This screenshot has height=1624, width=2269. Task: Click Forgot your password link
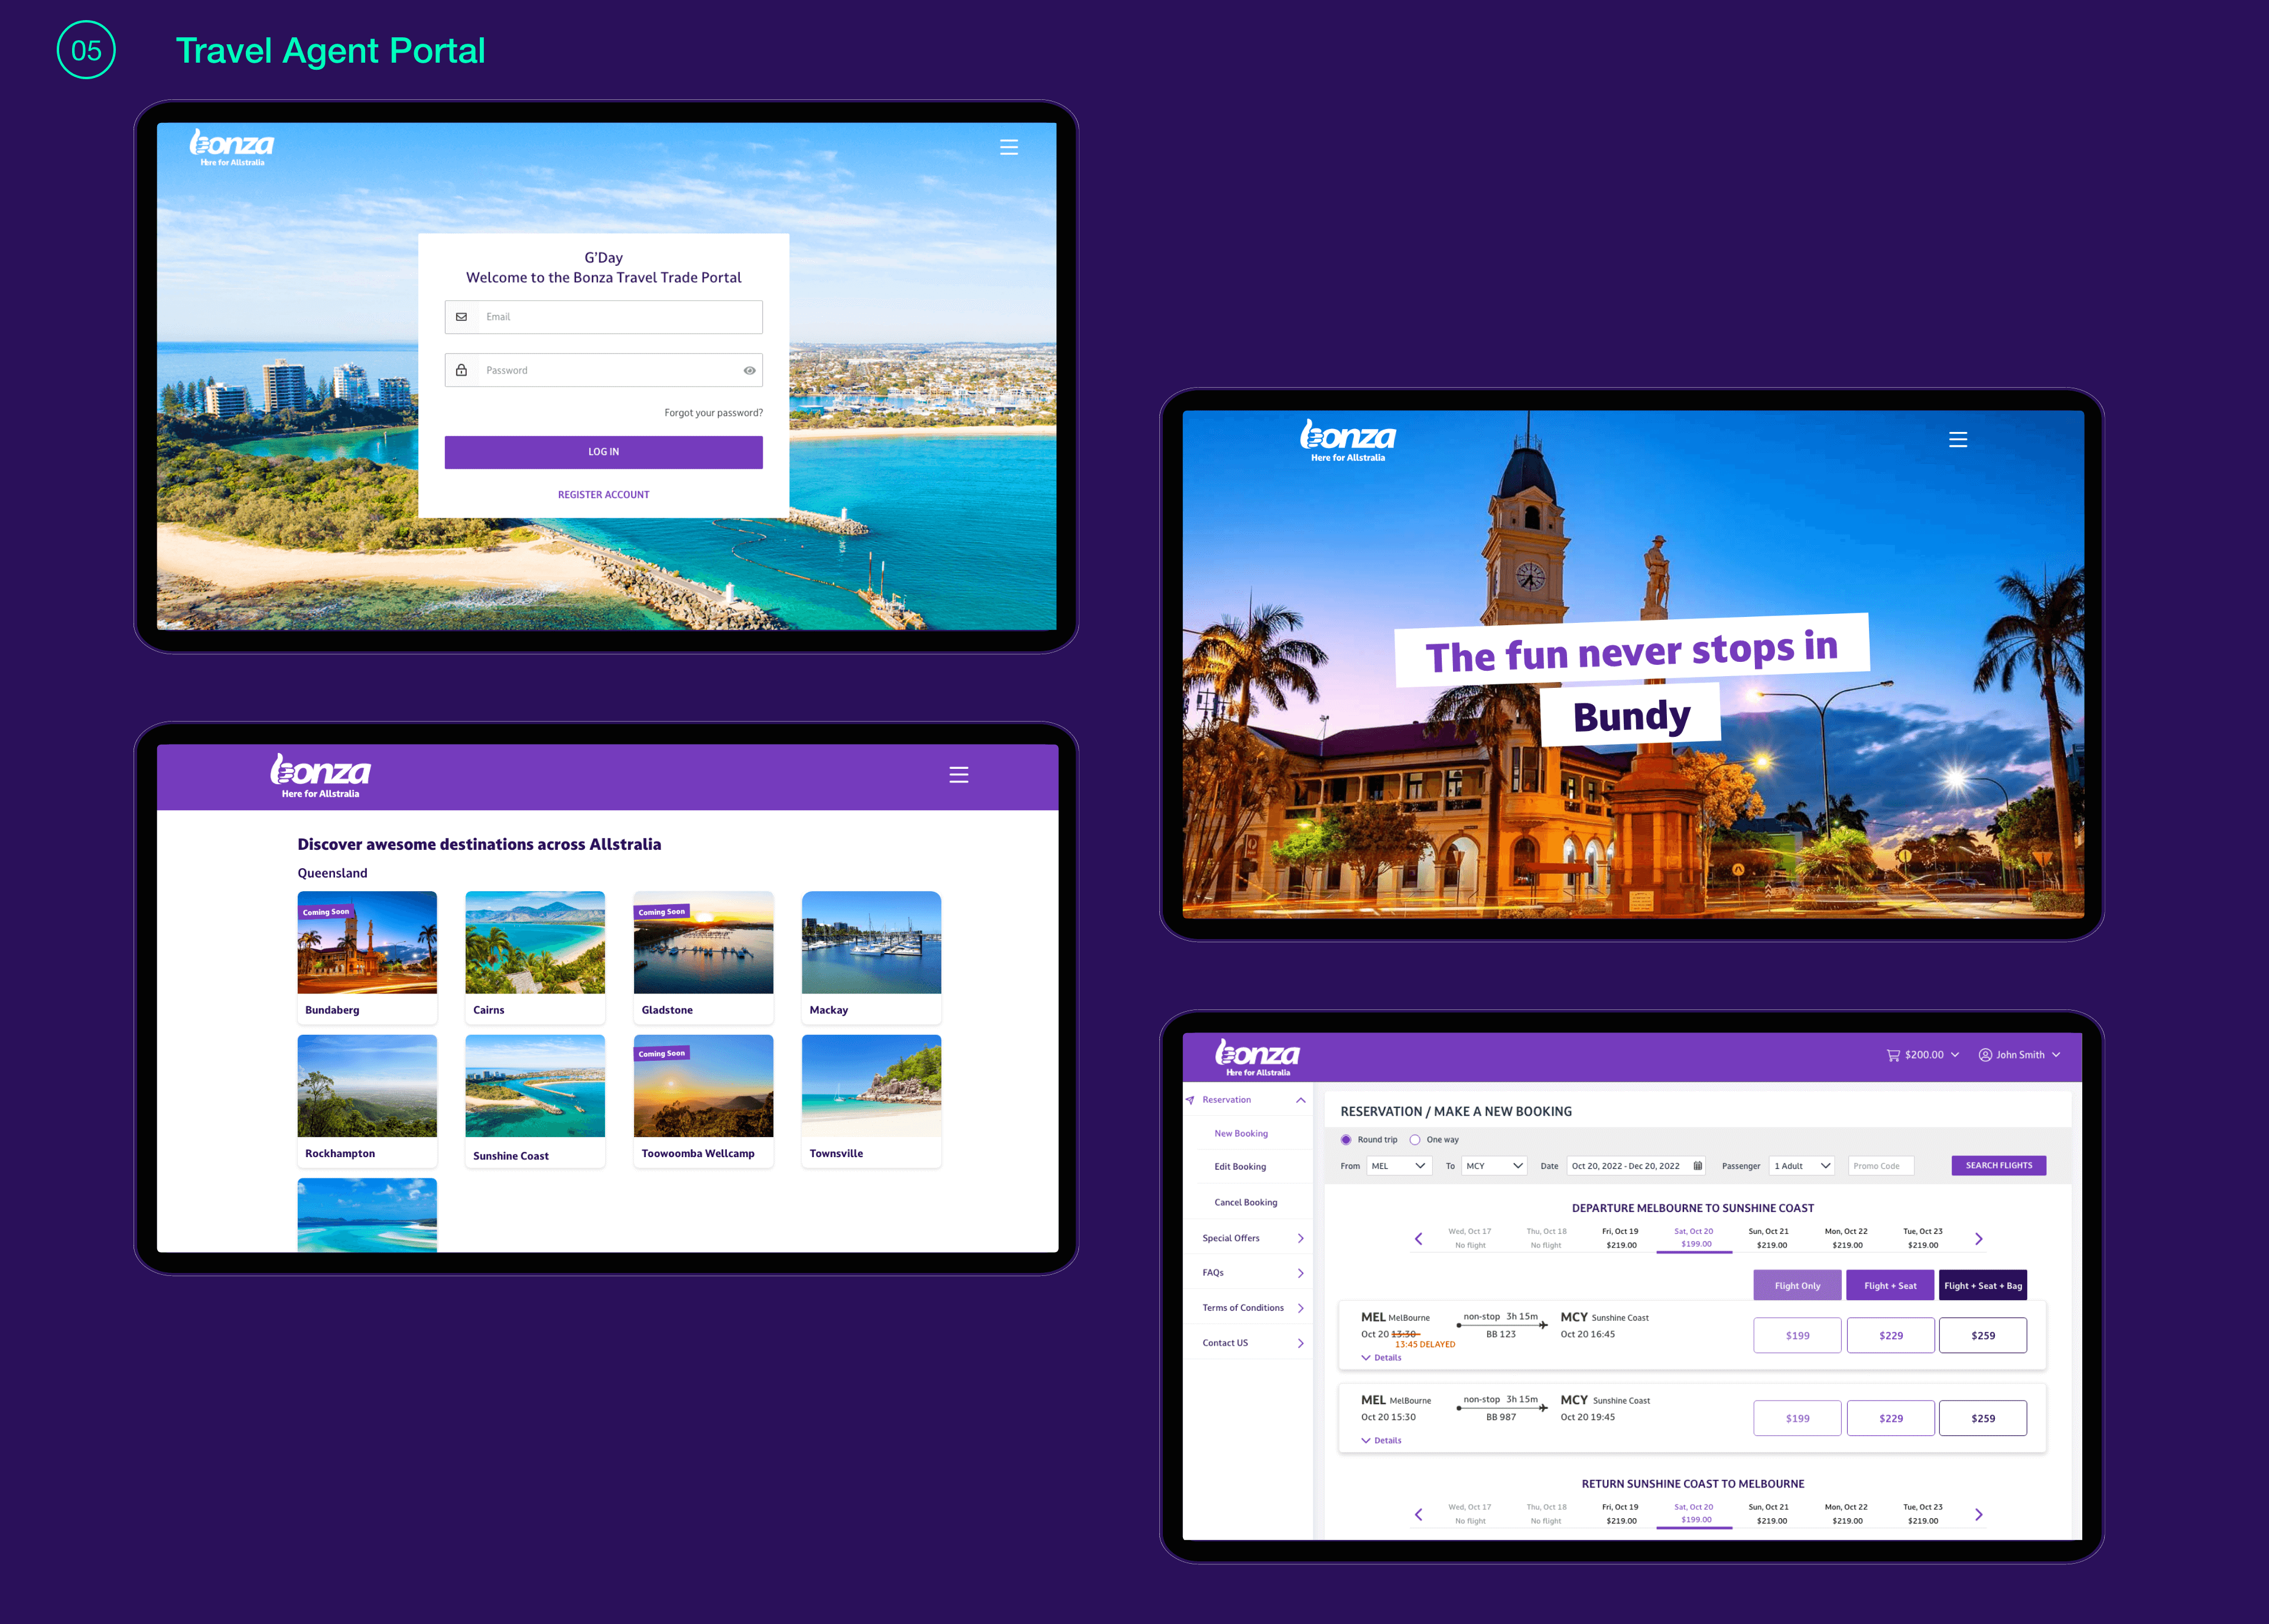[x=713, y=413]
